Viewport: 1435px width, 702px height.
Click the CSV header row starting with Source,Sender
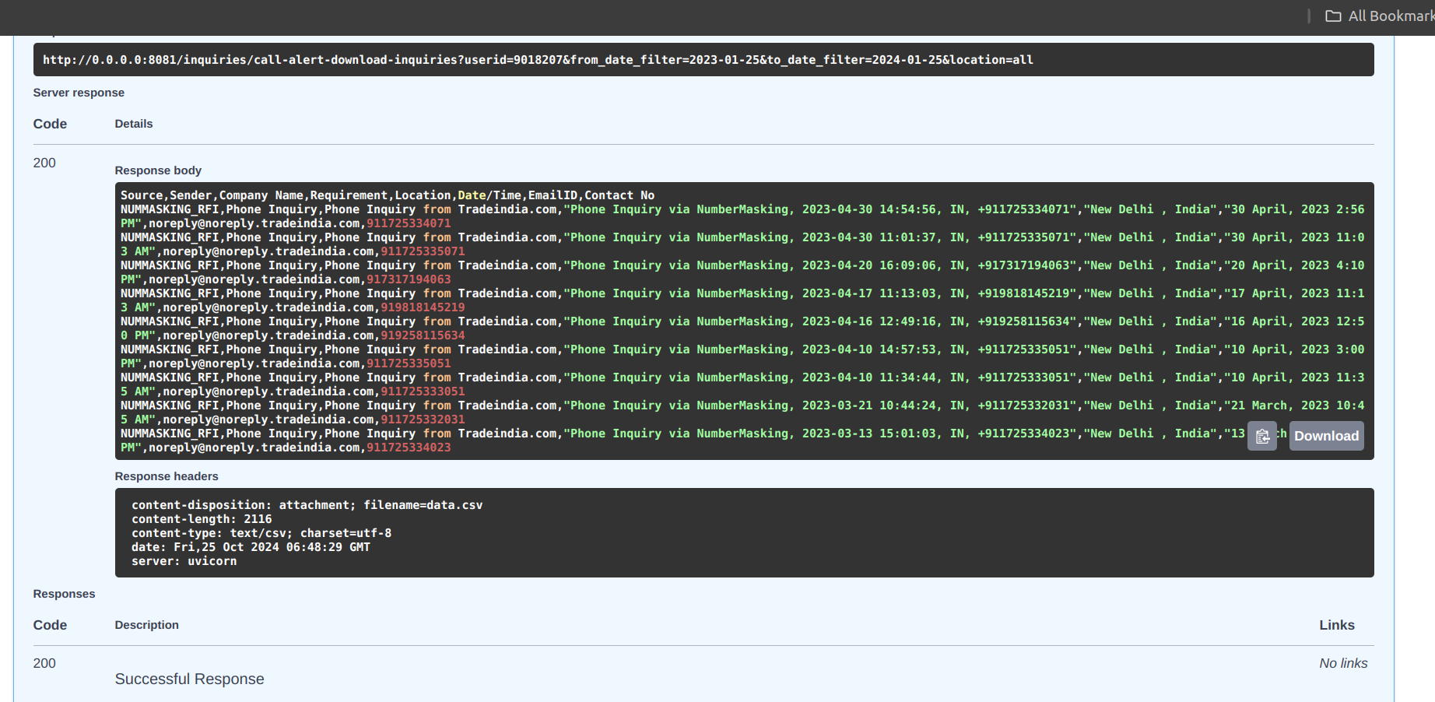coord(387,195)
